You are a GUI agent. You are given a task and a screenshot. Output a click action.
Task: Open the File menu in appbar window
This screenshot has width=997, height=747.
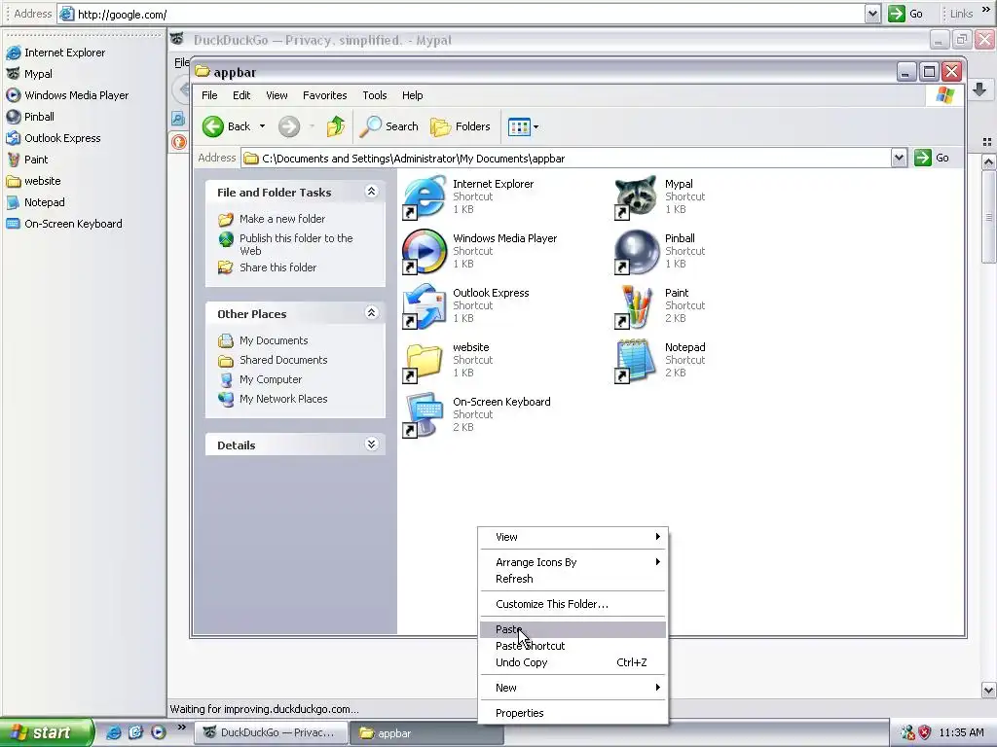[209, 95]
